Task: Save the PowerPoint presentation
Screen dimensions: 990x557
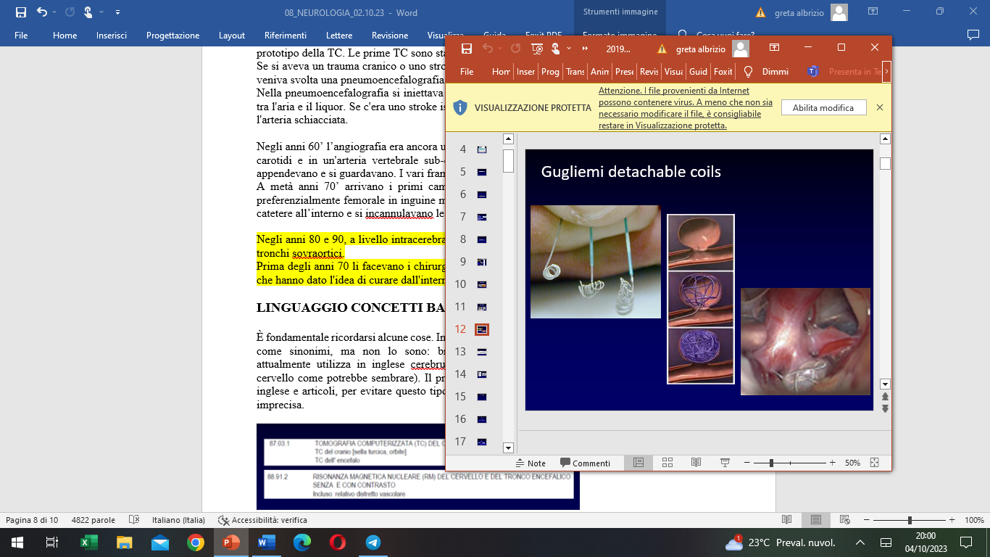Action: pos(467,49)
